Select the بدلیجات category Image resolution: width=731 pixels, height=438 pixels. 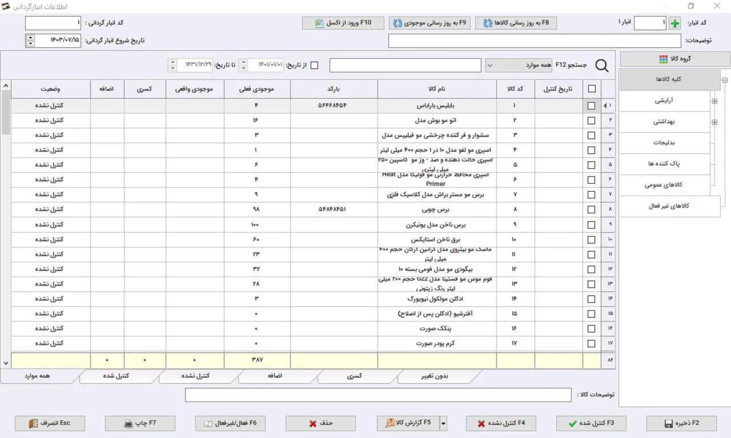(665, 143)
